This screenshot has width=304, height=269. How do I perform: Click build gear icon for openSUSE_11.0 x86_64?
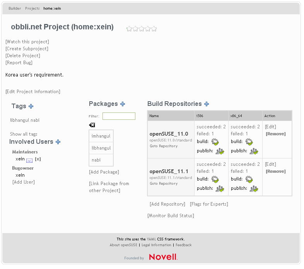coord(249,142)
